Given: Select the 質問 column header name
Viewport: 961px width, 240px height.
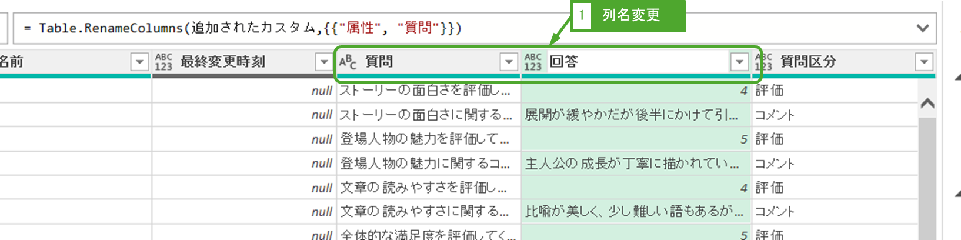Looking at the screenshot, I should 379,62.
